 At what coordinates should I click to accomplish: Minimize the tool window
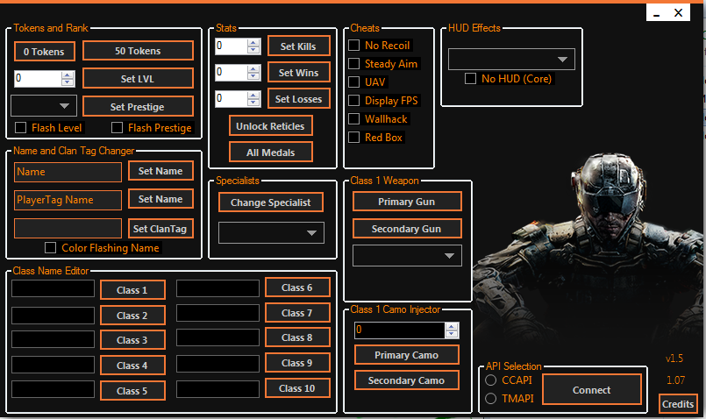[657, 13]
